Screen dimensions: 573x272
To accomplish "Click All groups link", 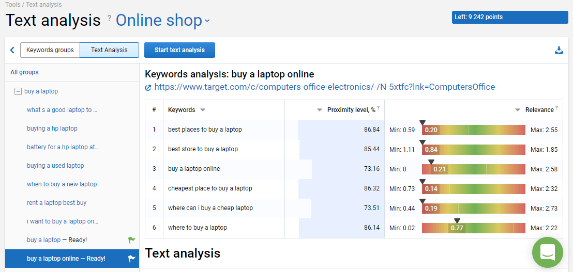I will pos(24,72).
